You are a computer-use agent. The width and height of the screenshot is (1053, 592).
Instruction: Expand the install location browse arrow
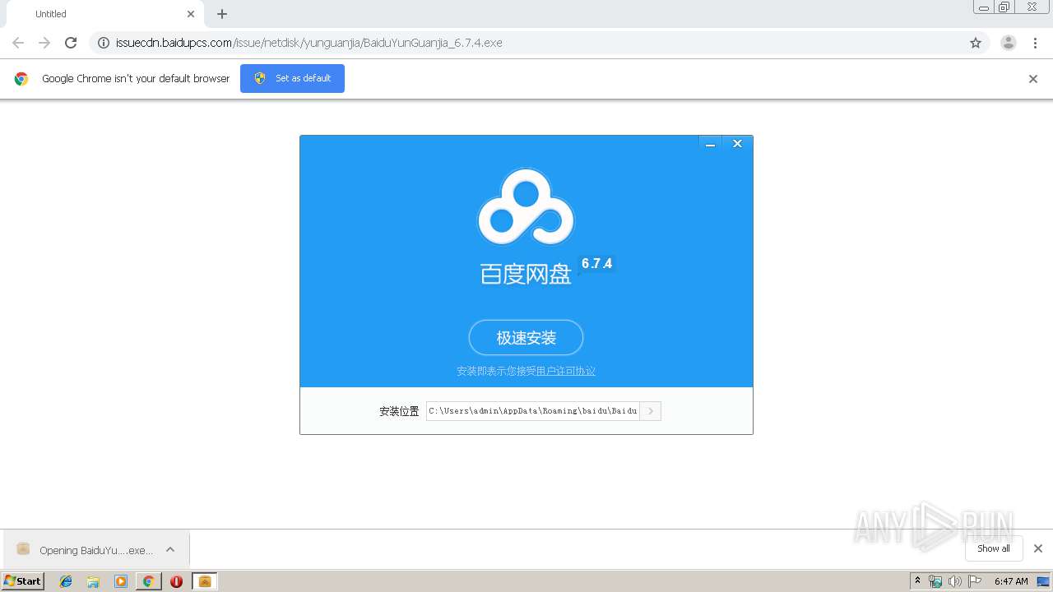click(x=650, y=410)
